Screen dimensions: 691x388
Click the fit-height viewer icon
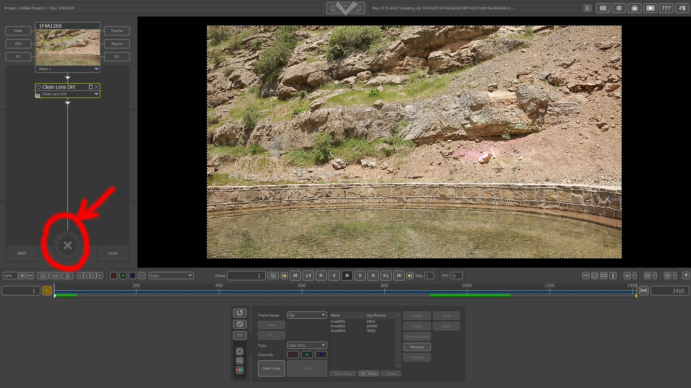pyautogui.click(x=68, y=276)
